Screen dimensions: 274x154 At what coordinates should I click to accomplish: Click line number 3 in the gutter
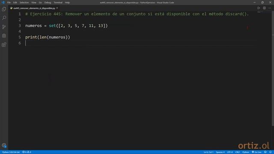[x=20, y=26]
